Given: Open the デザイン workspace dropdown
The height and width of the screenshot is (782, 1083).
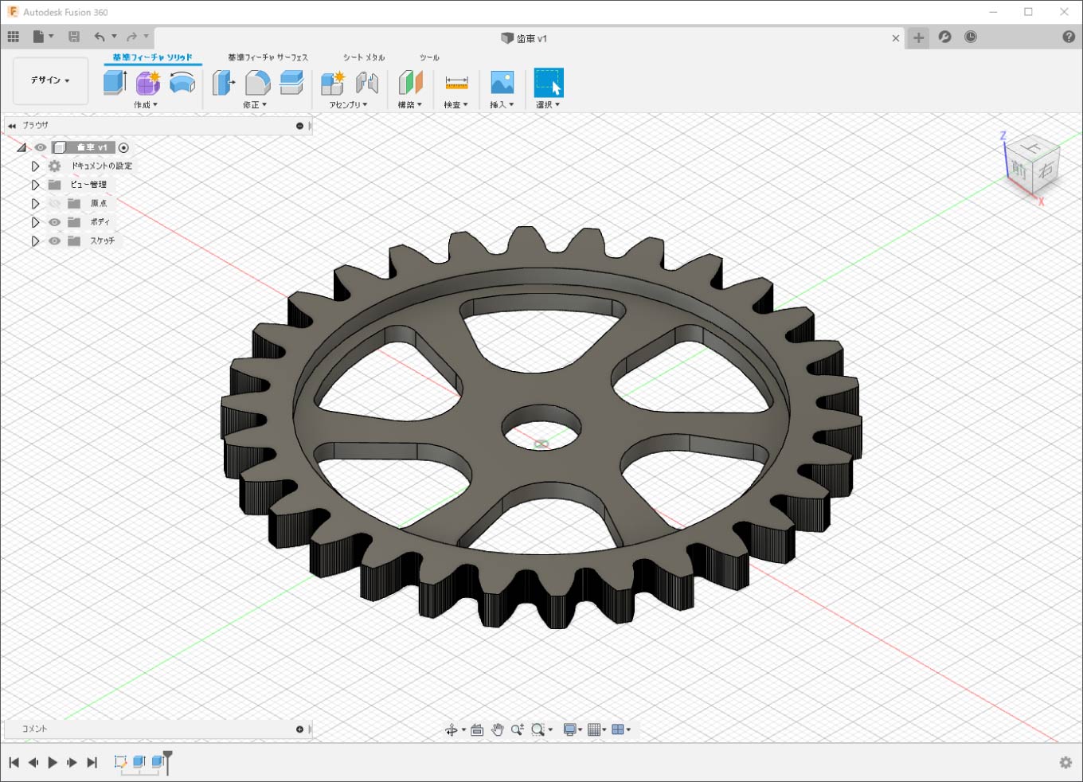Looking at the screenshot, I should [x=50, y=80].
